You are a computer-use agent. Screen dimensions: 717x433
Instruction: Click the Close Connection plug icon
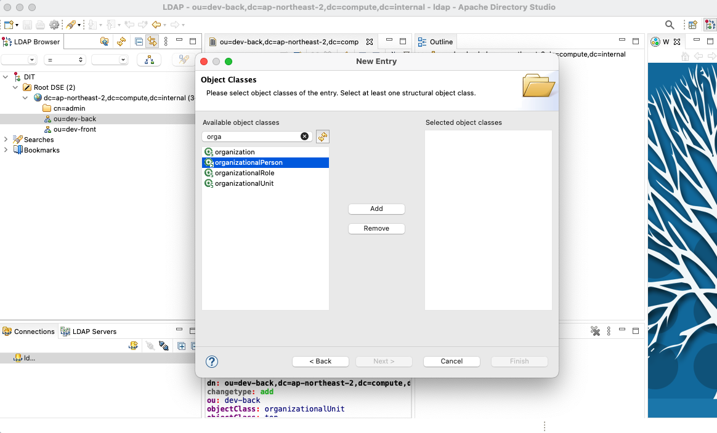(150, 346)
